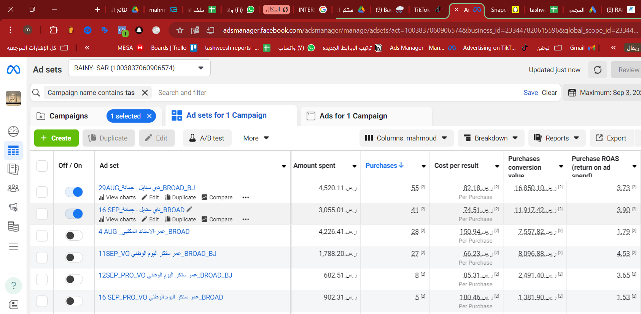Screen dimensions: 641x314
Task: Open Ad set column header dropdown arrow
Action: point(284,166)
